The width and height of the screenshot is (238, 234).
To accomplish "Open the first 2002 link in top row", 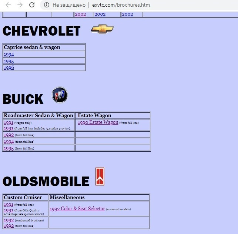I will tap(80, 14).
